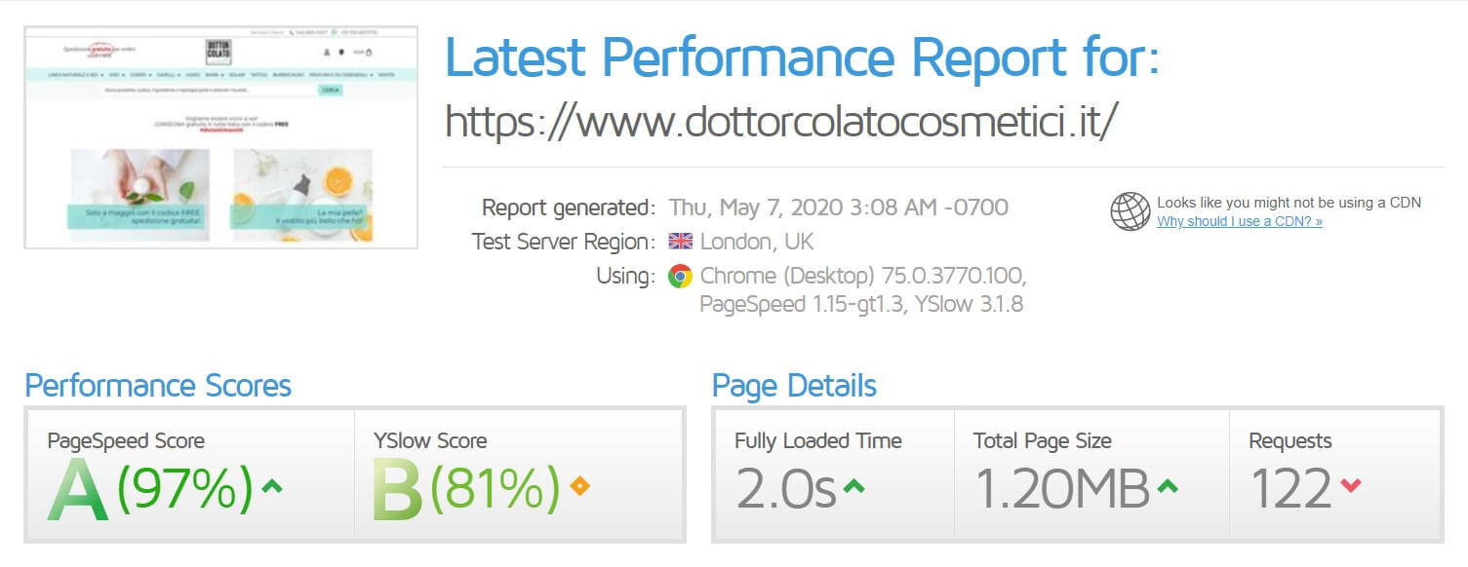Click the Chrome browser icon

(x=680, y=276)
